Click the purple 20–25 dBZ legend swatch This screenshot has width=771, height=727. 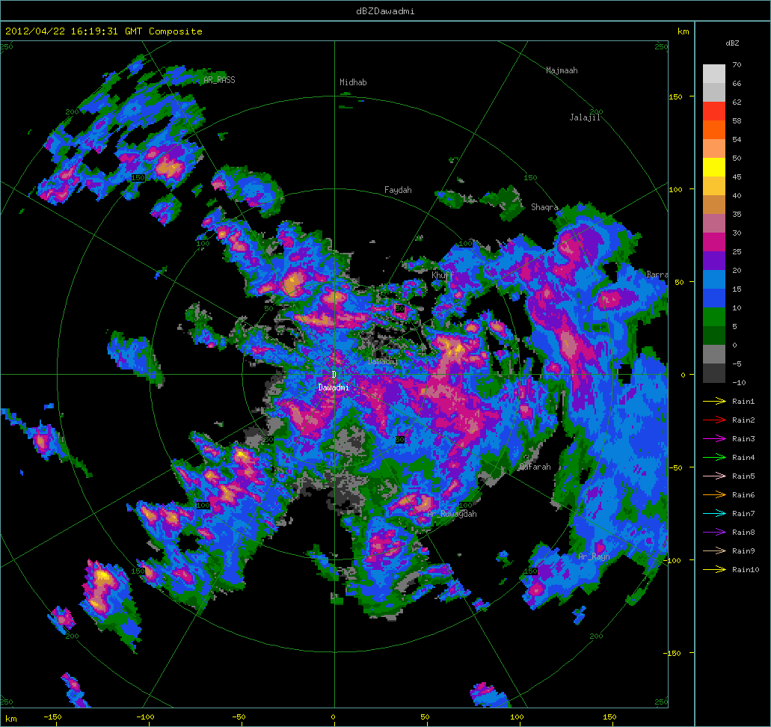[714, 260]
